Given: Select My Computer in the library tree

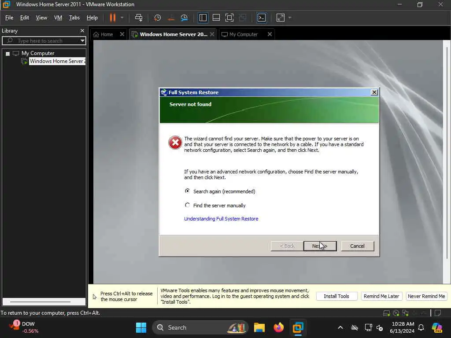Looking at the screenshot, I should [38, 53].
